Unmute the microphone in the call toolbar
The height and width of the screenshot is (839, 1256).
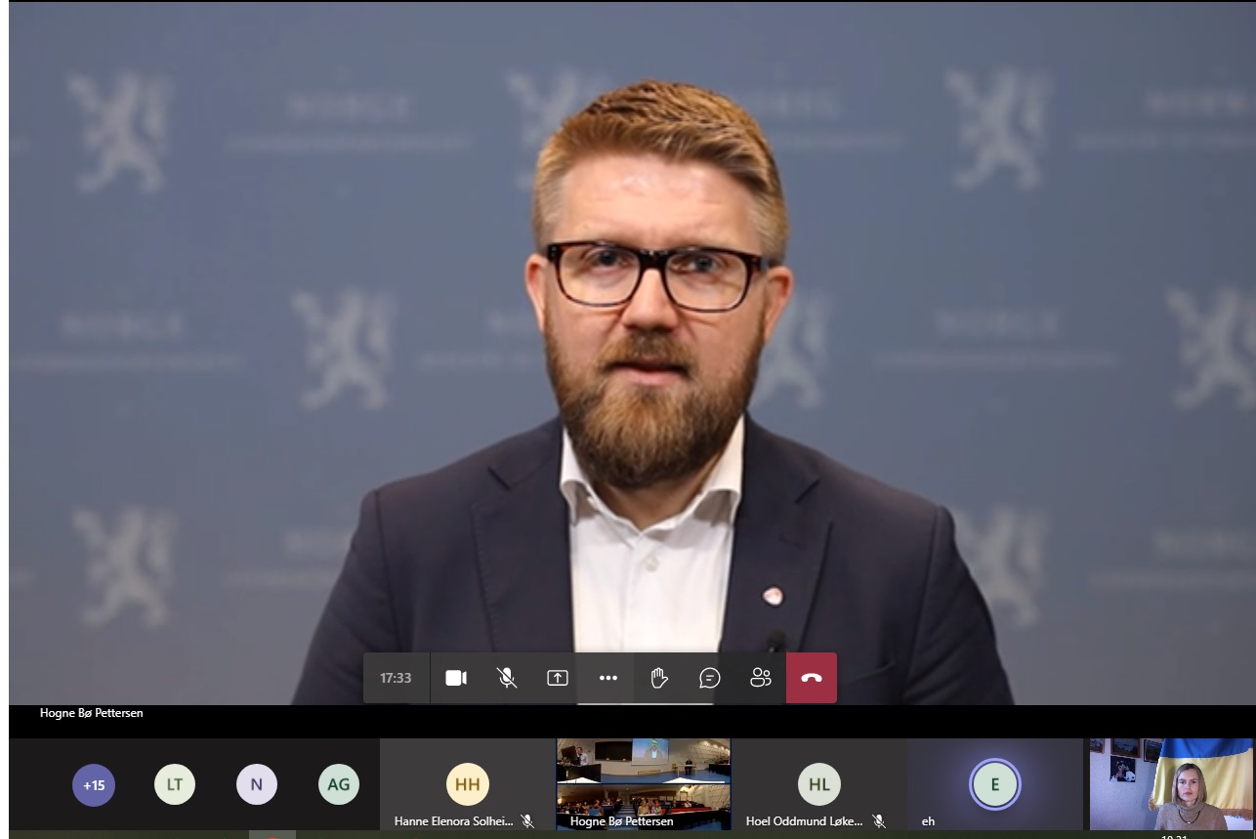tap(507, 678)
